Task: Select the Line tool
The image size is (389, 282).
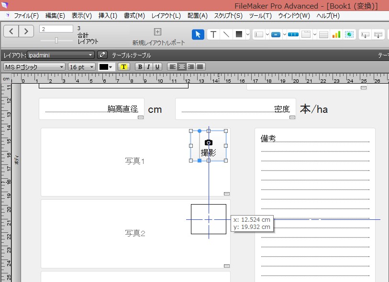Action: click(226, 34)
